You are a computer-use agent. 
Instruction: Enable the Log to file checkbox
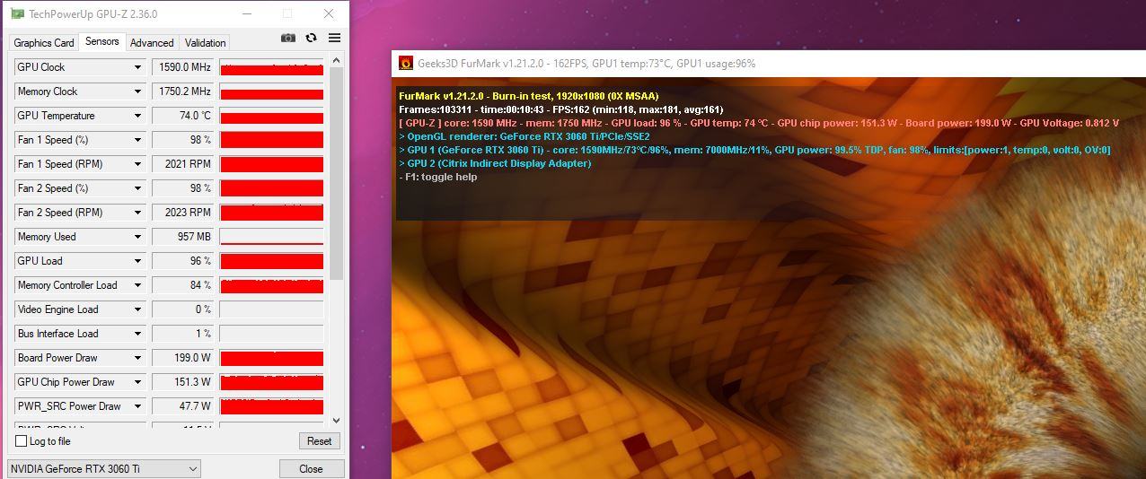[22, 441]
